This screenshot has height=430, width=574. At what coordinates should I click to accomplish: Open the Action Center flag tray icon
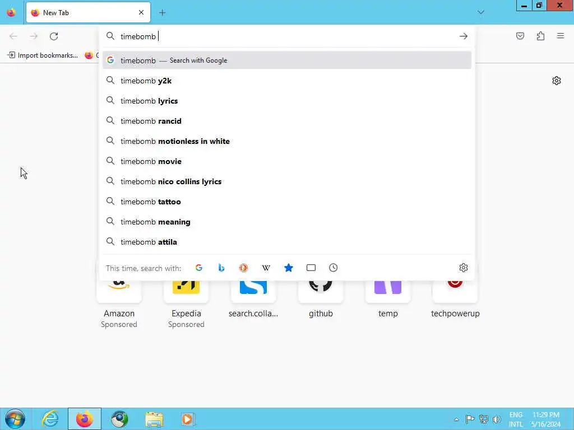470,419
